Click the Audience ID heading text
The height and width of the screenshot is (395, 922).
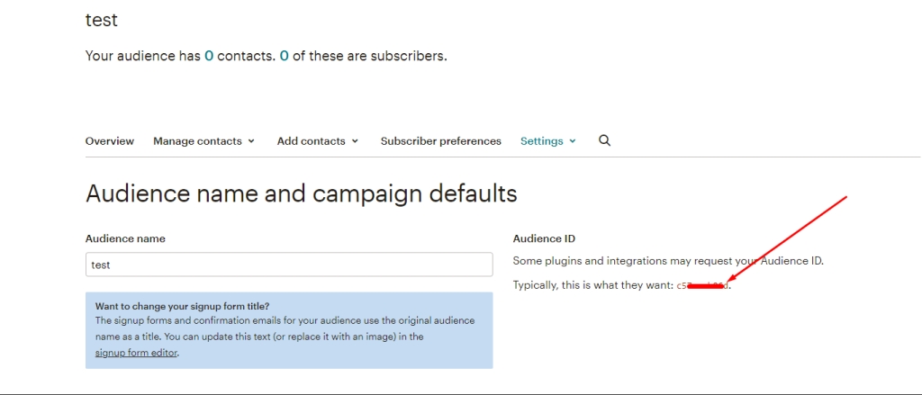(x=544, y=238)
